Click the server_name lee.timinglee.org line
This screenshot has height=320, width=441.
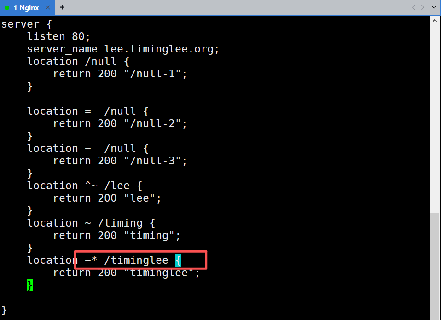(x=123, y=49)
